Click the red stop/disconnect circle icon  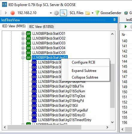point(13,13)
